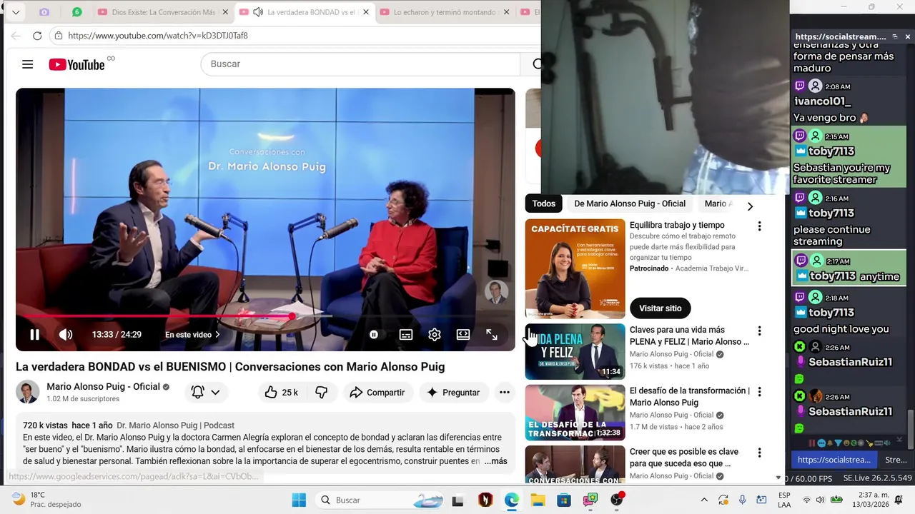Toggle subtitles/closed captions in the player
The width and height of the screenshot is (915, 514).
[405, 334]
